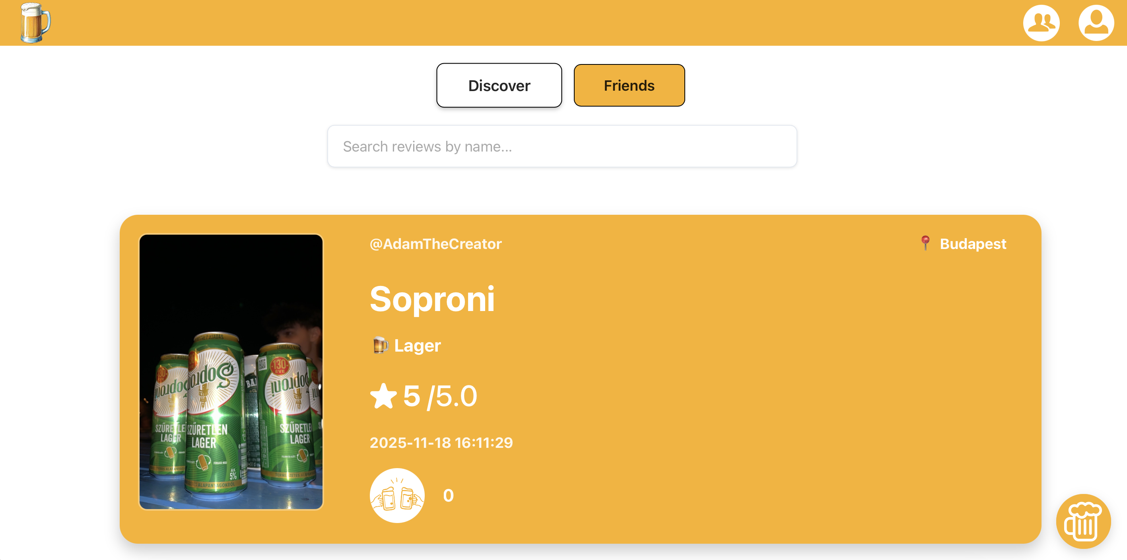1127x560 pixels.
Task: Open the user profile icon
Action: click(1096, 23)
